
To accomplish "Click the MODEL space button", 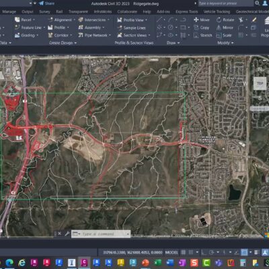I will click(x=171, y=252).
